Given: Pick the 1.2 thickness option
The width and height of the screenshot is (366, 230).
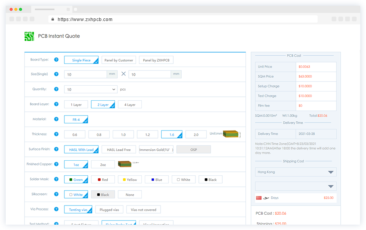Looking at the screenshot, I should [148, 134].
